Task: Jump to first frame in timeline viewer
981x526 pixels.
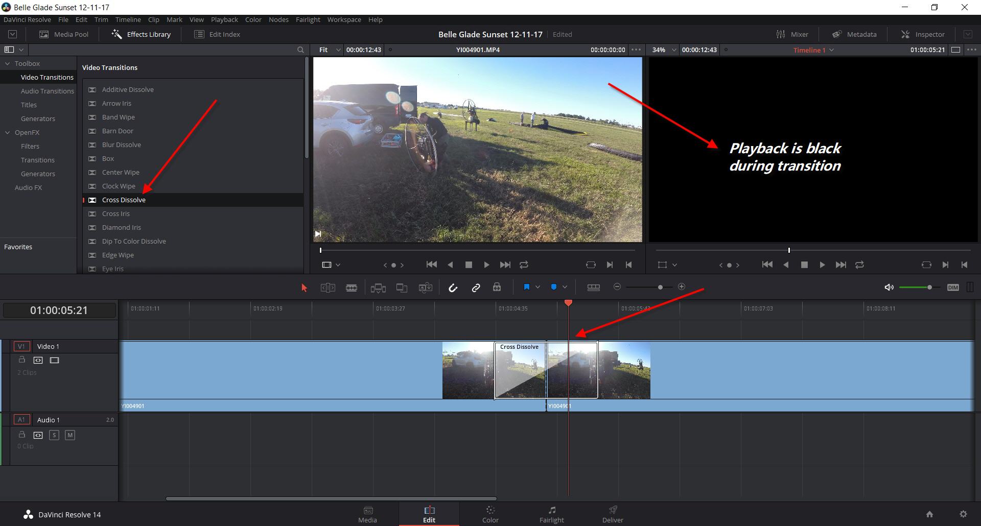Action: (767, 265)
